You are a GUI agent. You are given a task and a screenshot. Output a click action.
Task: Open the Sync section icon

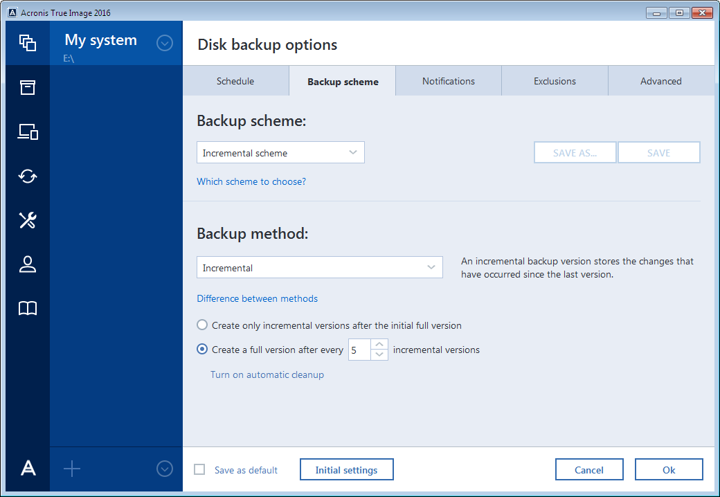[x=28, y=176]
